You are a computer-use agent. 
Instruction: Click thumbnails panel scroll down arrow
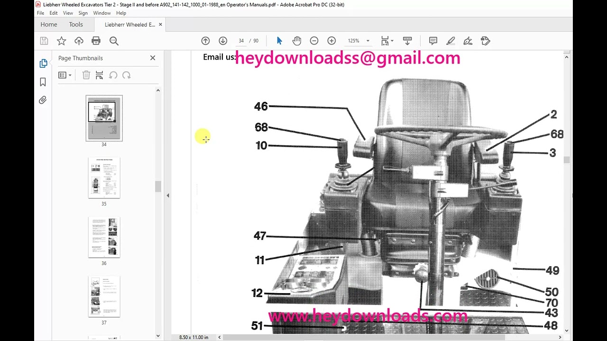[x=158, y=336]
